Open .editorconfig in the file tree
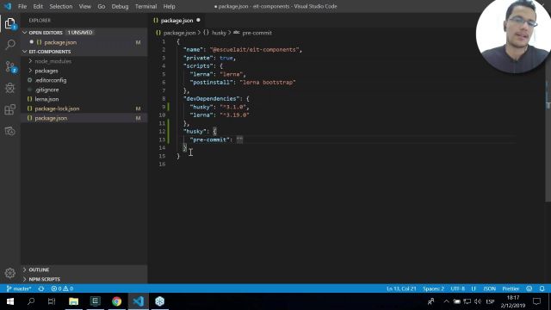The image size is (551, 310). (51, 80)
